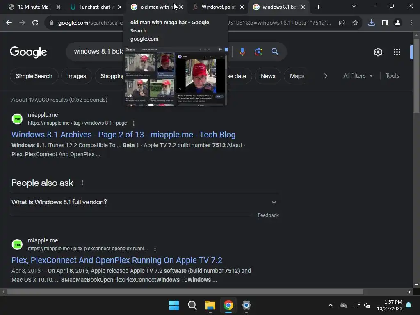Click the scroll down arrow of the vertical scrollbar
Viewport: 420px width, 315px height.
pyautogui.click(x=417, y=285)
